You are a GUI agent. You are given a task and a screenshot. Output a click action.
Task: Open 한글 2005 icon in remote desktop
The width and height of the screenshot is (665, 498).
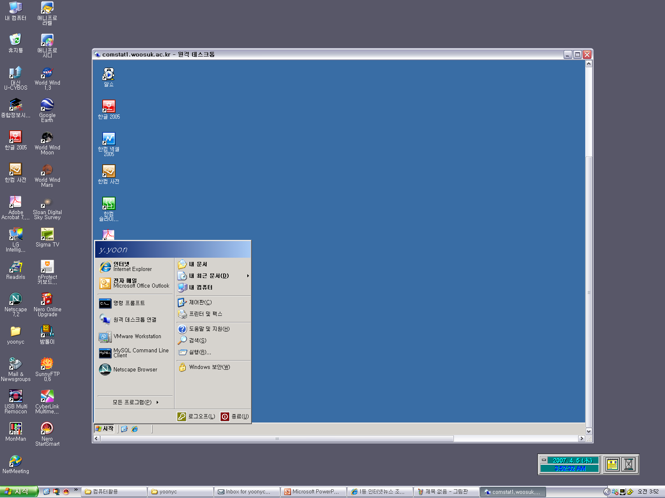[x=108, y=110]
